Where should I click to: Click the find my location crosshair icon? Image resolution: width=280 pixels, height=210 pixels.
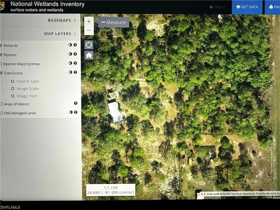89,45
